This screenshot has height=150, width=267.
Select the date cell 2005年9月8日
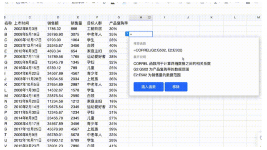click(x=30, y=62)
